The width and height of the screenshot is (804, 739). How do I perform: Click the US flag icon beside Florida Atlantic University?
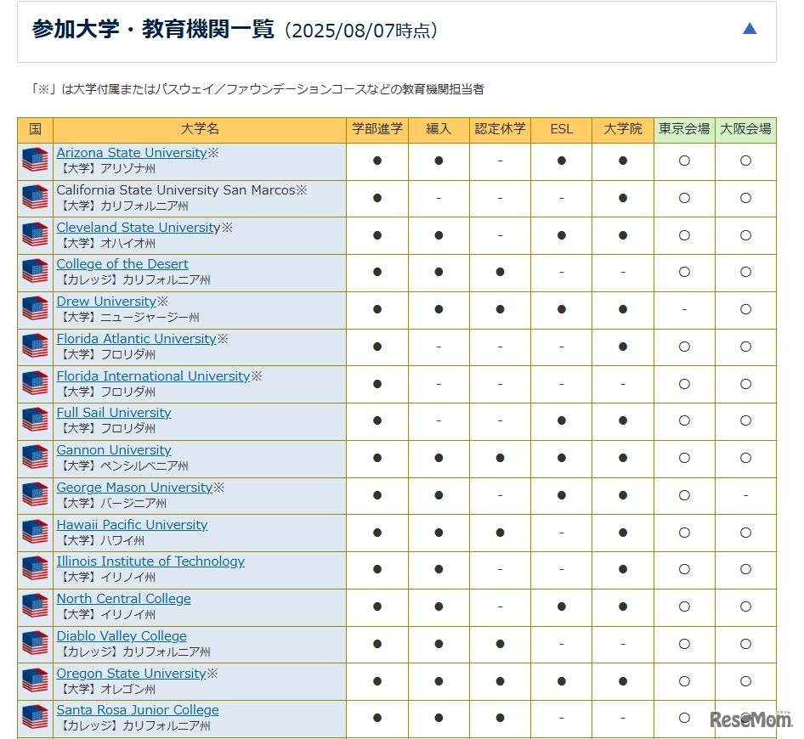[35, 347]
